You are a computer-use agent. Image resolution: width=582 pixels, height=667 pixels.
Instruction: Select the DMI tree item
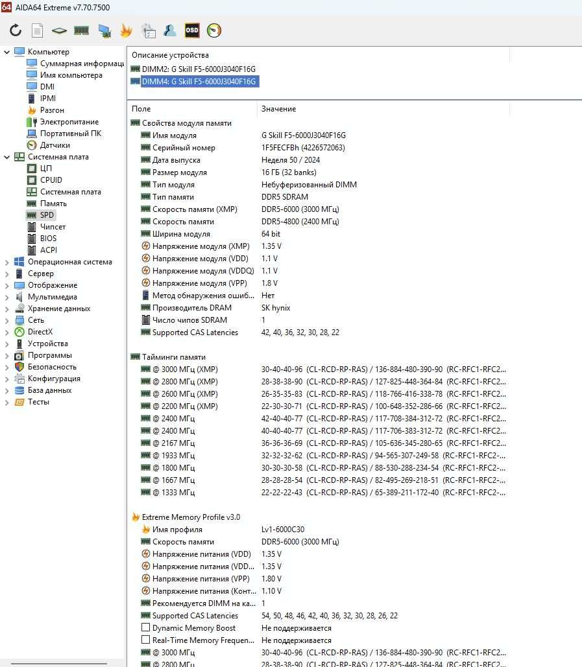[47, 87]
